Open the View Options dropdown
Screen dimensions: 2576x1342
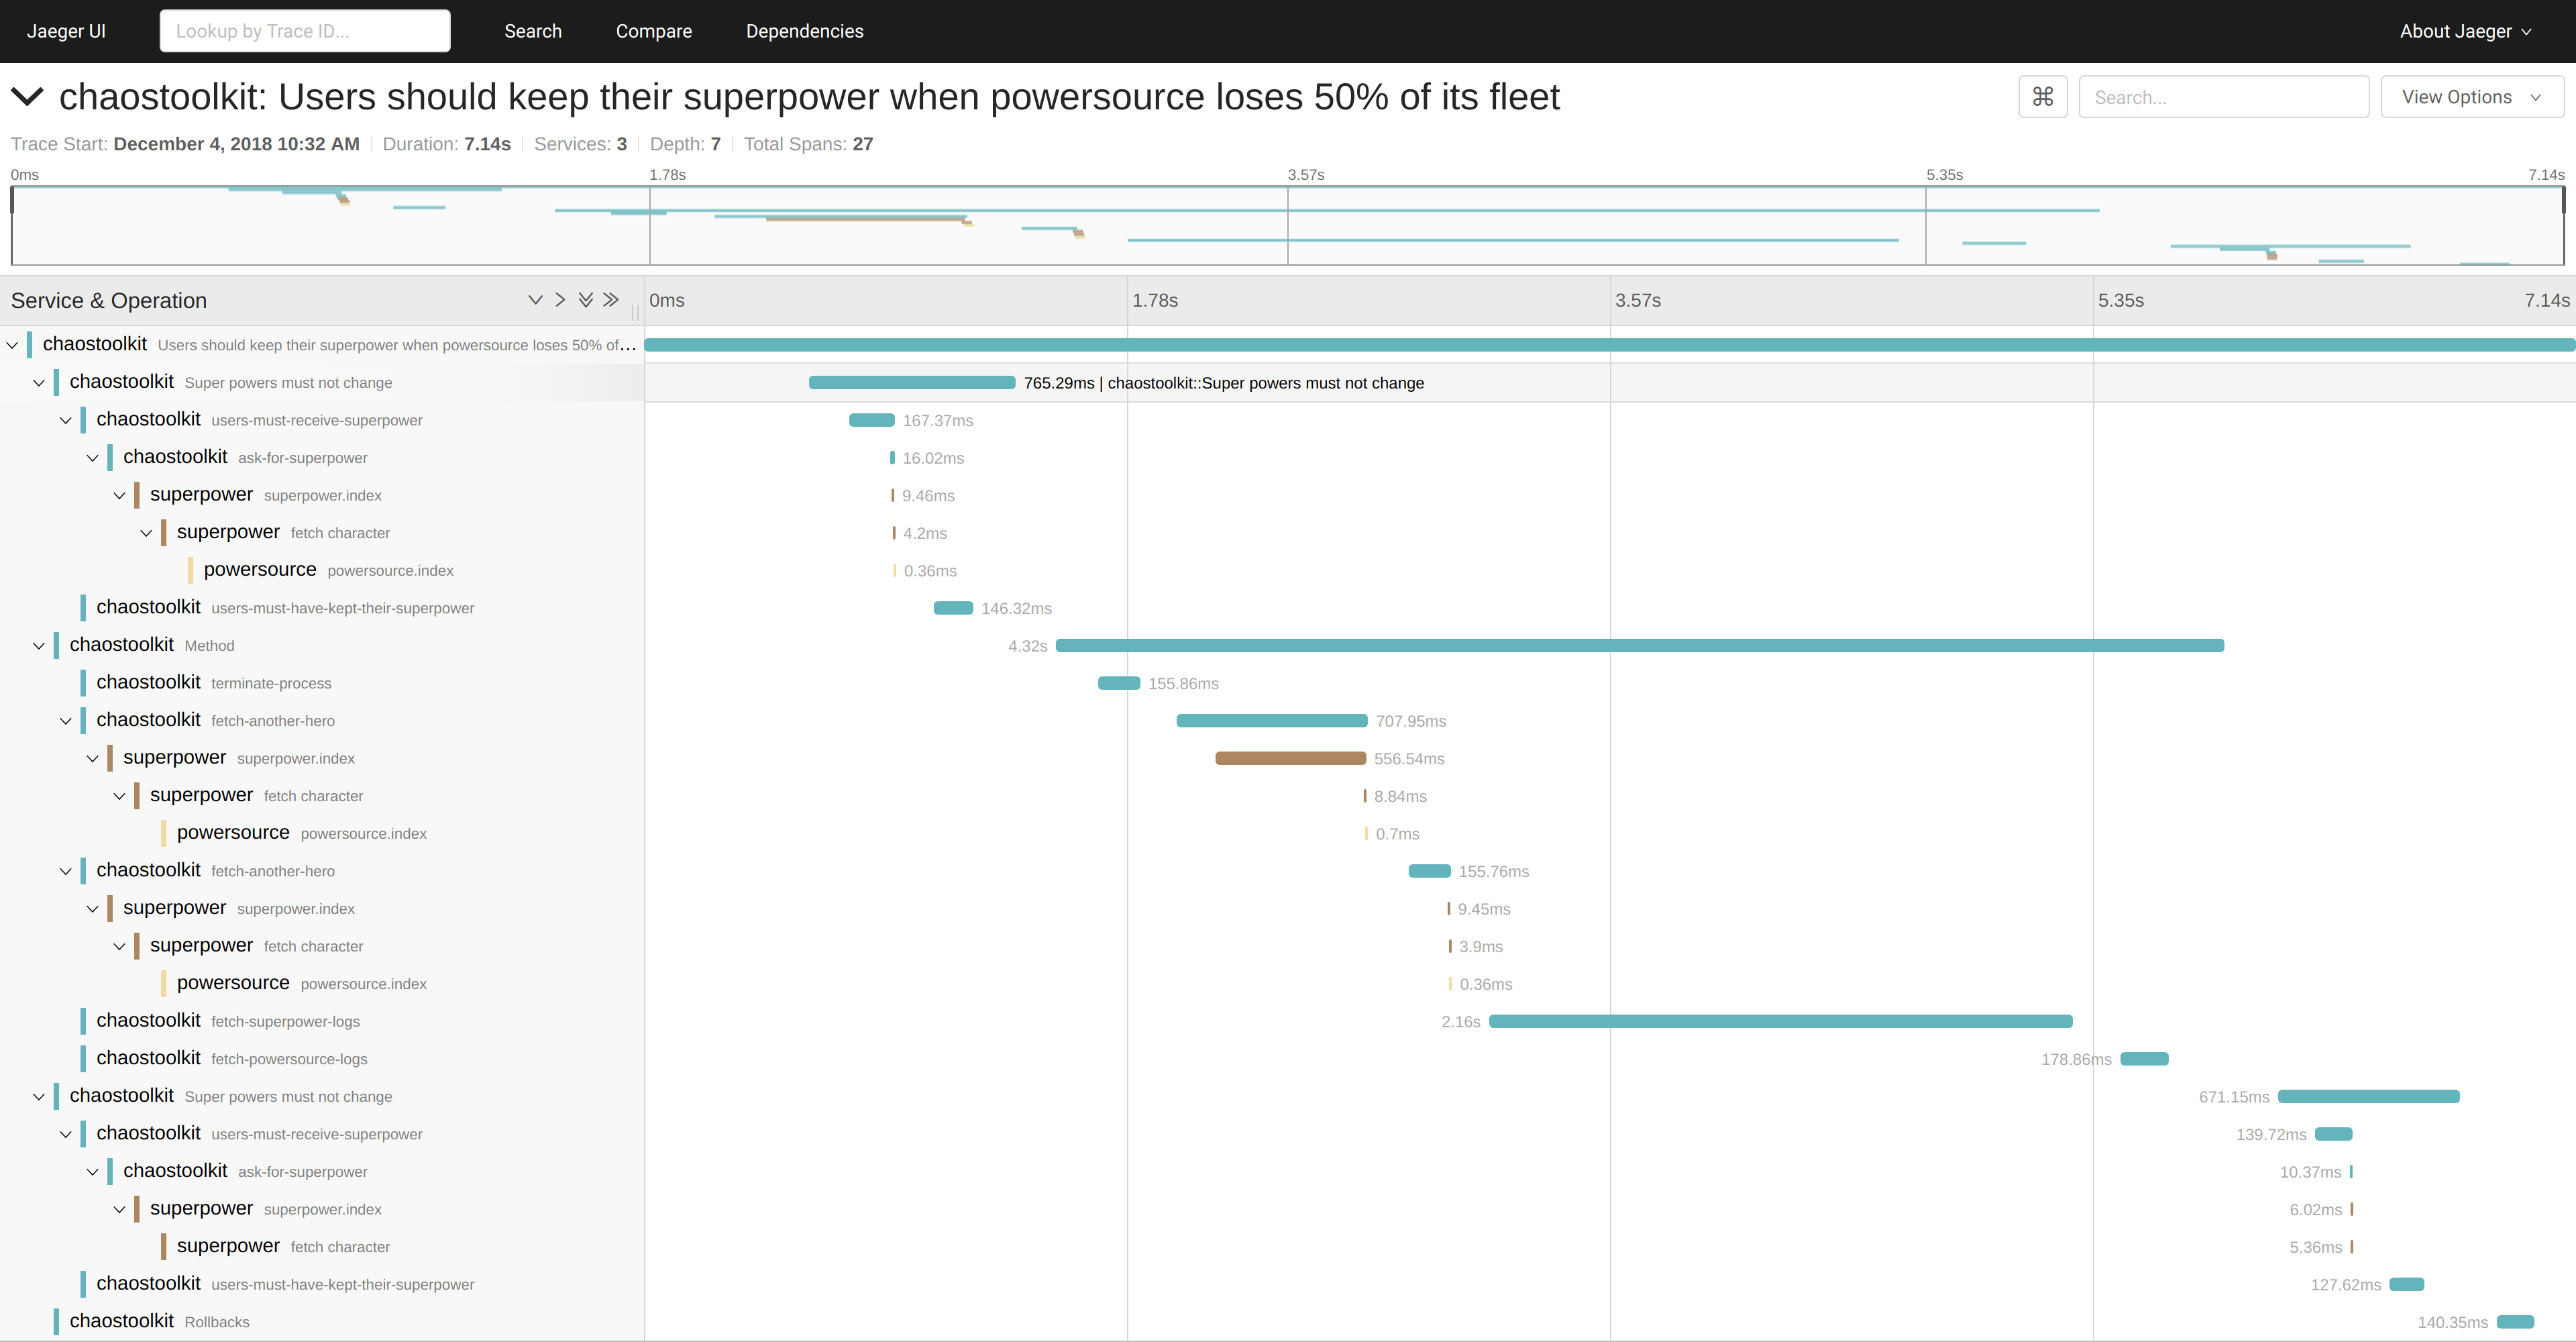pos(2471,97)
